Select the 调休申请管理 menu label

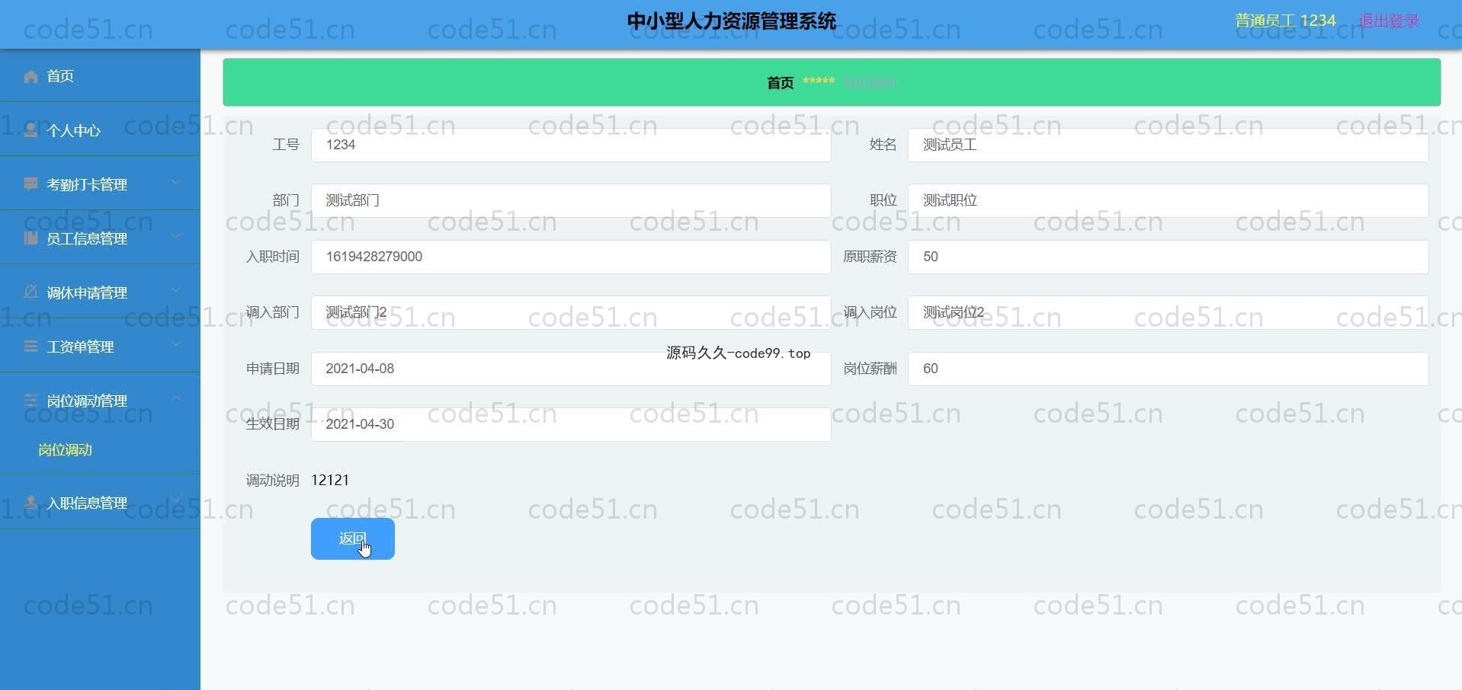pos(87,292)
